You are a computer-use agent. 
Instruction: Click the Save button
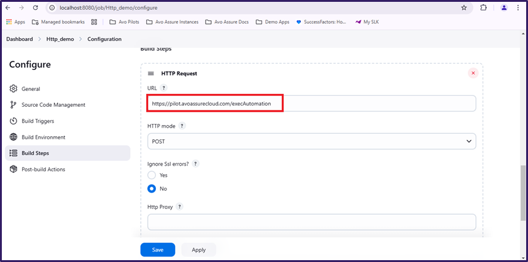point(158,250)
